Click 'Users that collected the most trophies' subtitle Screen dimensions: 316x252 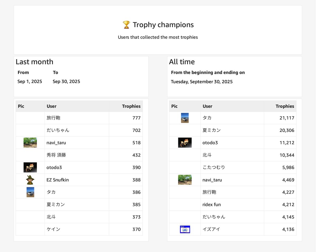coord(158,37)
